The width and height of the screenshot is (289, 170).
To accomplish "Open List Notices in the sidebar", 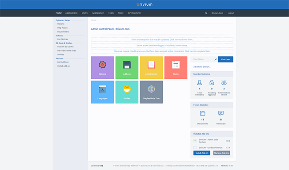I will [63, 39].
